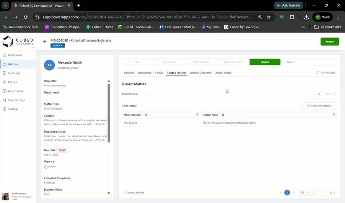
Task: Open the 'Cubed - Home' bookmark
Action: point(100,27)
